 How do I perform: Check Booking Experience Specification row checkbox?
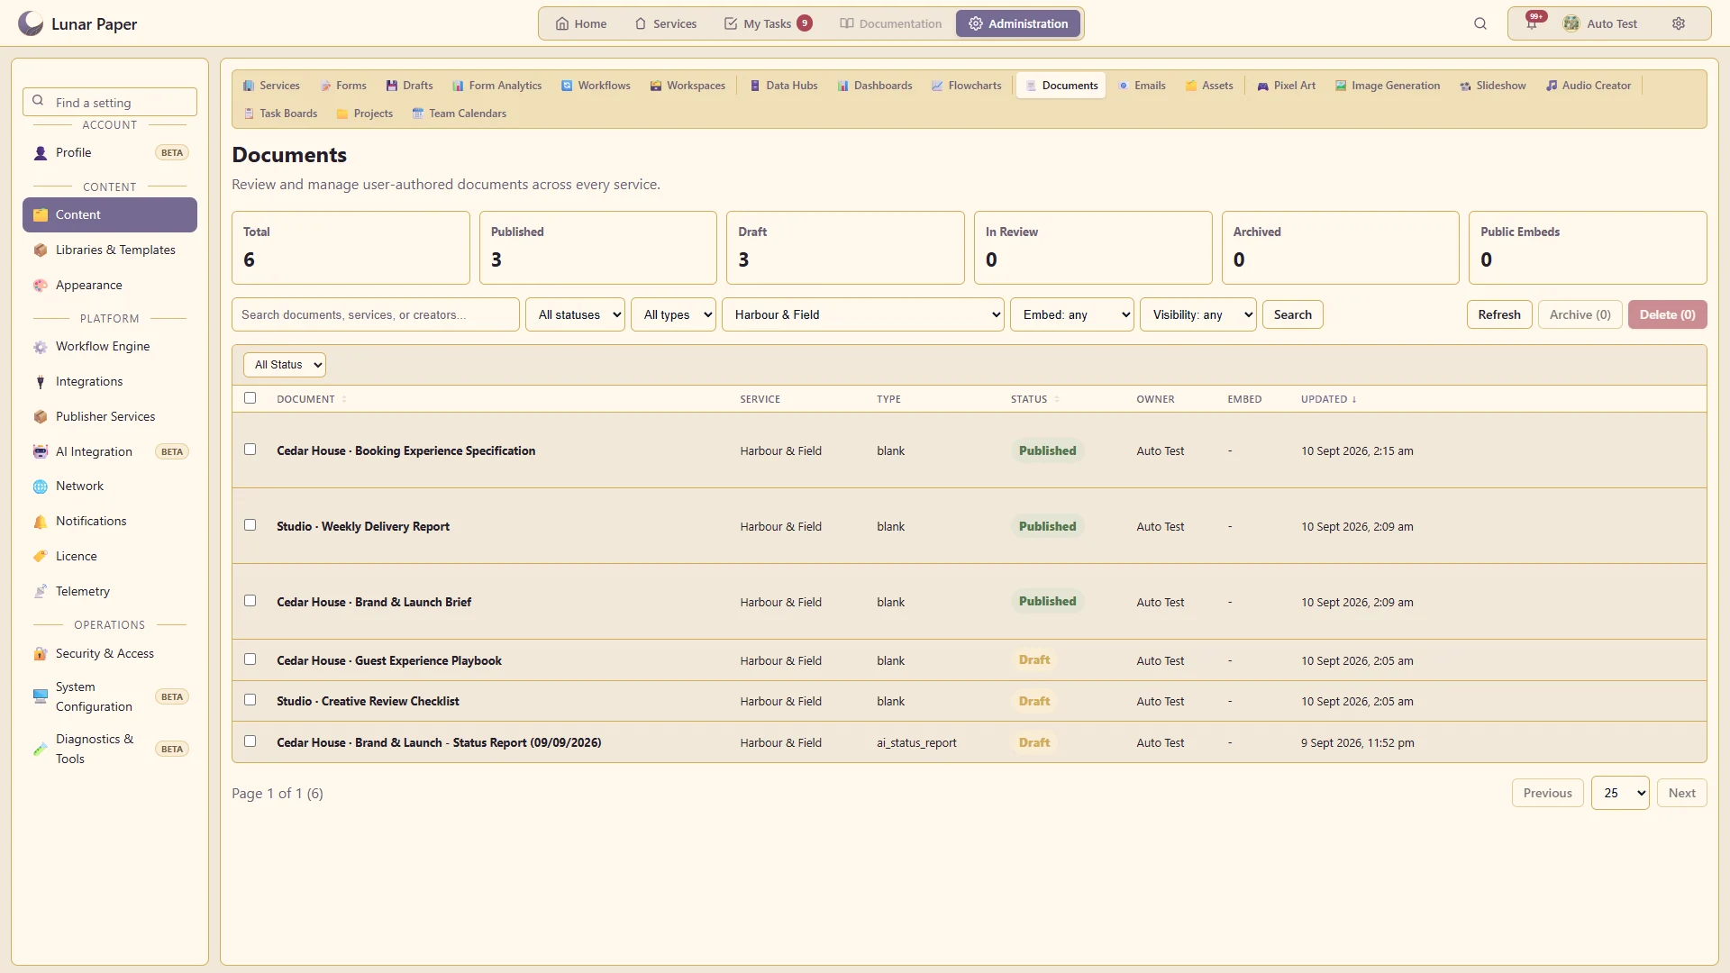pos(250,450)
